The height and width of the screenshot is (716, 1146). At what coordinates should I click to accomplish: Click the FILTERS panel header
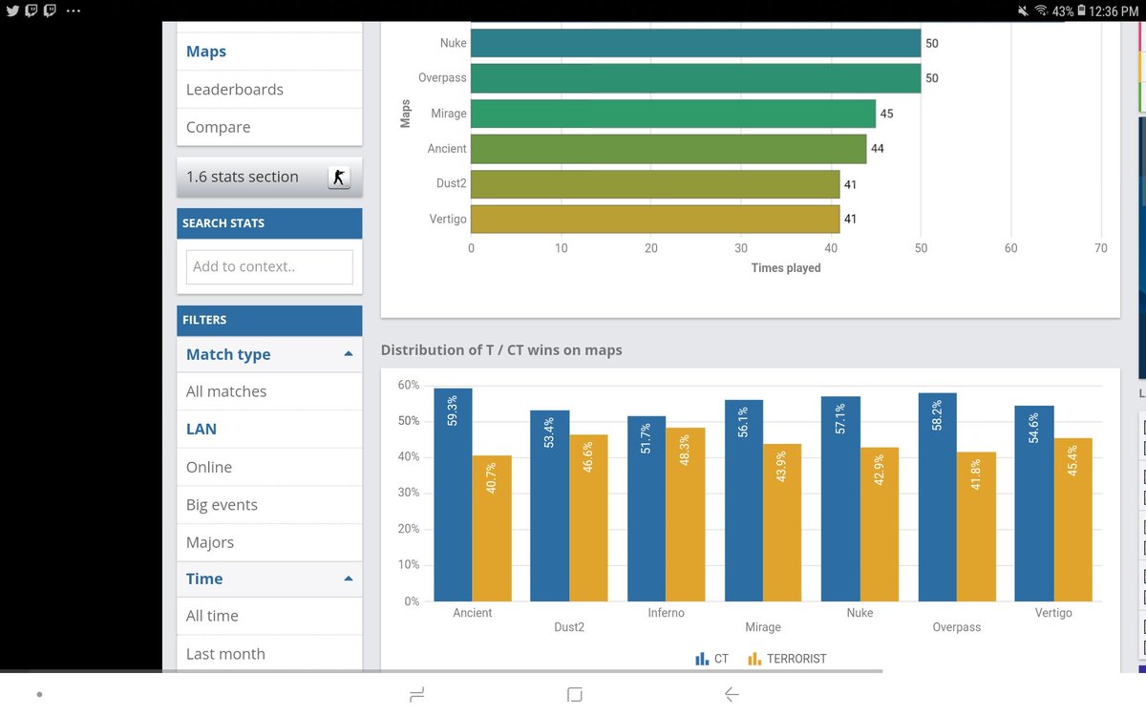pyautogui.click(x=269, y=320)
